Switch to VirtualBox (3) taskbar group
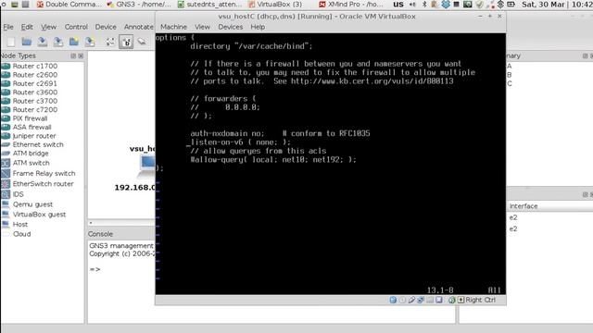This screenshot has width=593, height=333. (x=275, y=5)
